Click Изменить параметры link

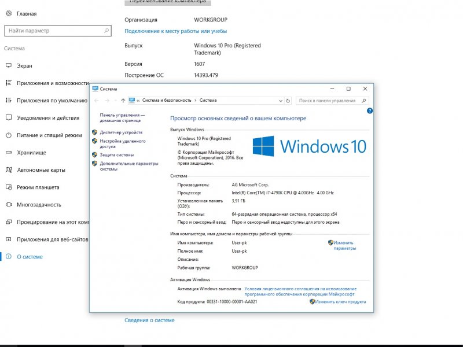344,245
